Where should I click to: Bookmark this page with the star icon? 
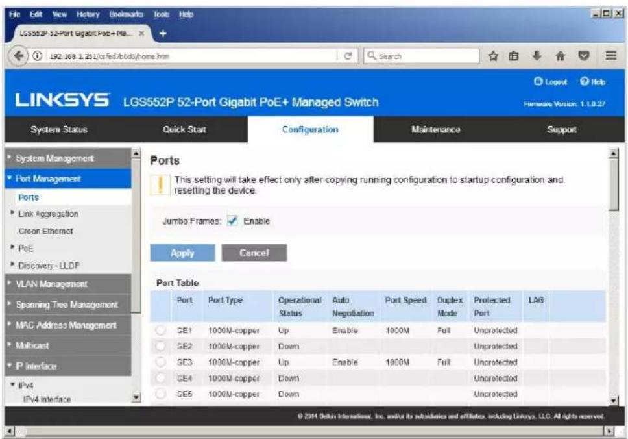(493, 56)
